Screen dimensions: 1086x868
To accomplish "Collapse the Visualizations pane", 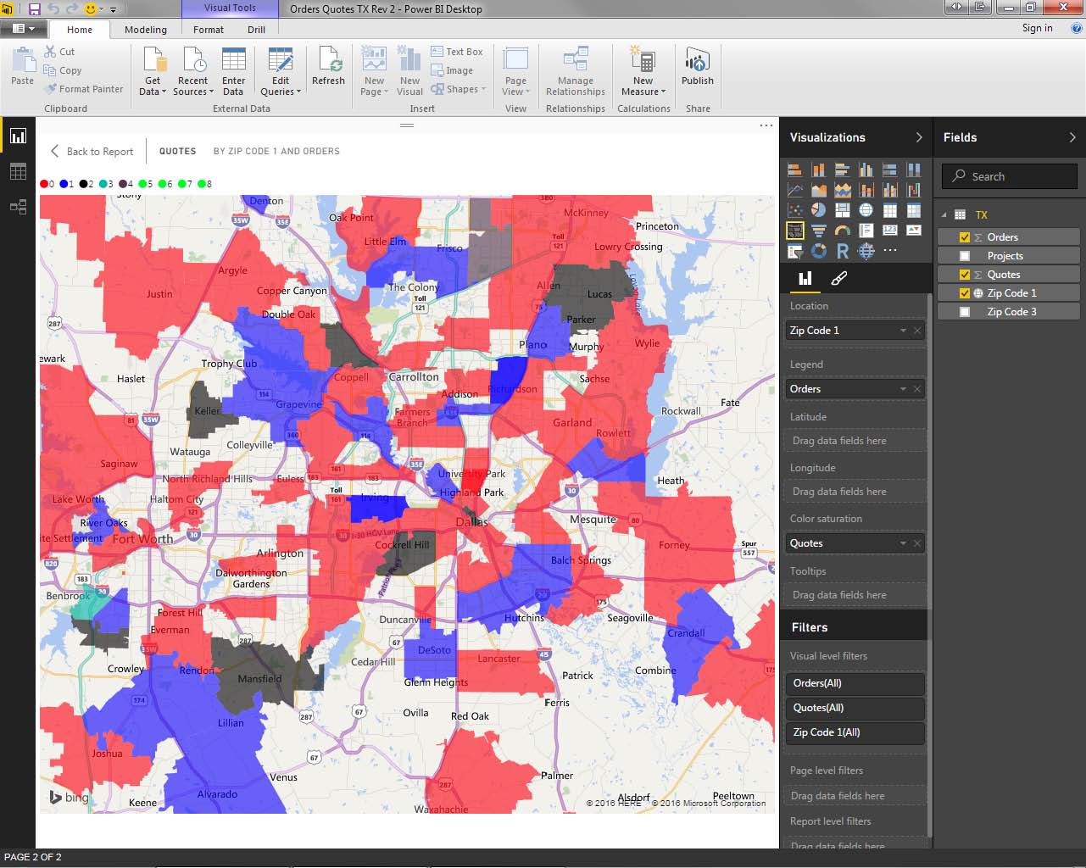I will pos(919,137).
